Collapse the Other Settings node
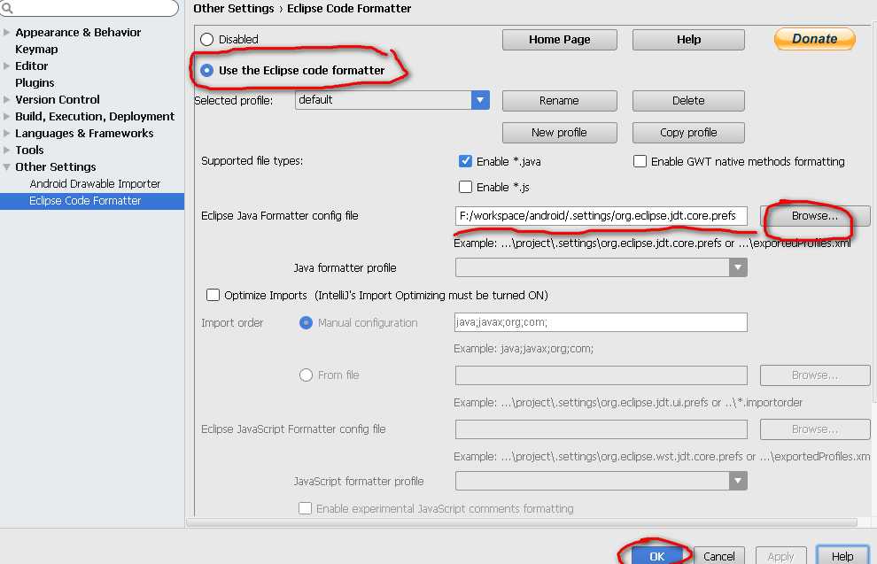This screenshot has width=877, height=564. (7, 166)
